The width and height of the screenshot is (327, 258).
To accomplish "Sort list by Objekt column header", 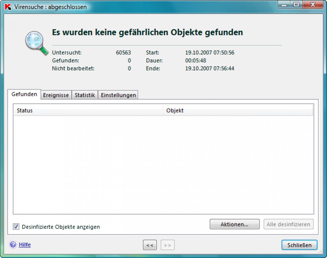I will (238, 111).
